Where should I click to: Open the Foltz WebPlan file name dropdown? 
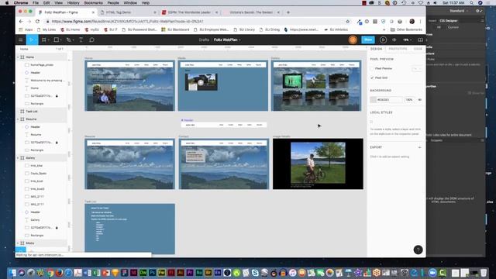pyautogui.click(x=227, y=40)
